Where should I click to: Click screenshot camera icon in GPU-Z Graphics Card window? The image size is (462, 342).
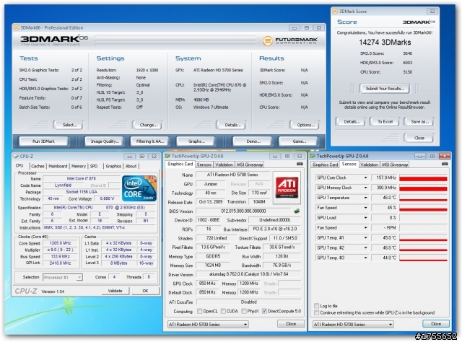tap(300, 164)
